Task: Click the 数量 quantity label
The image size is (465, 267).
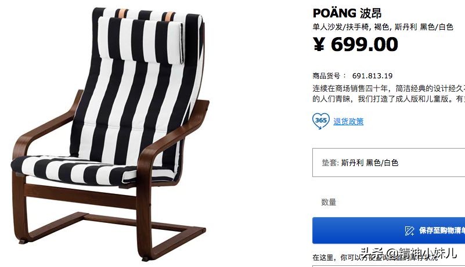Action: (329, 202)
